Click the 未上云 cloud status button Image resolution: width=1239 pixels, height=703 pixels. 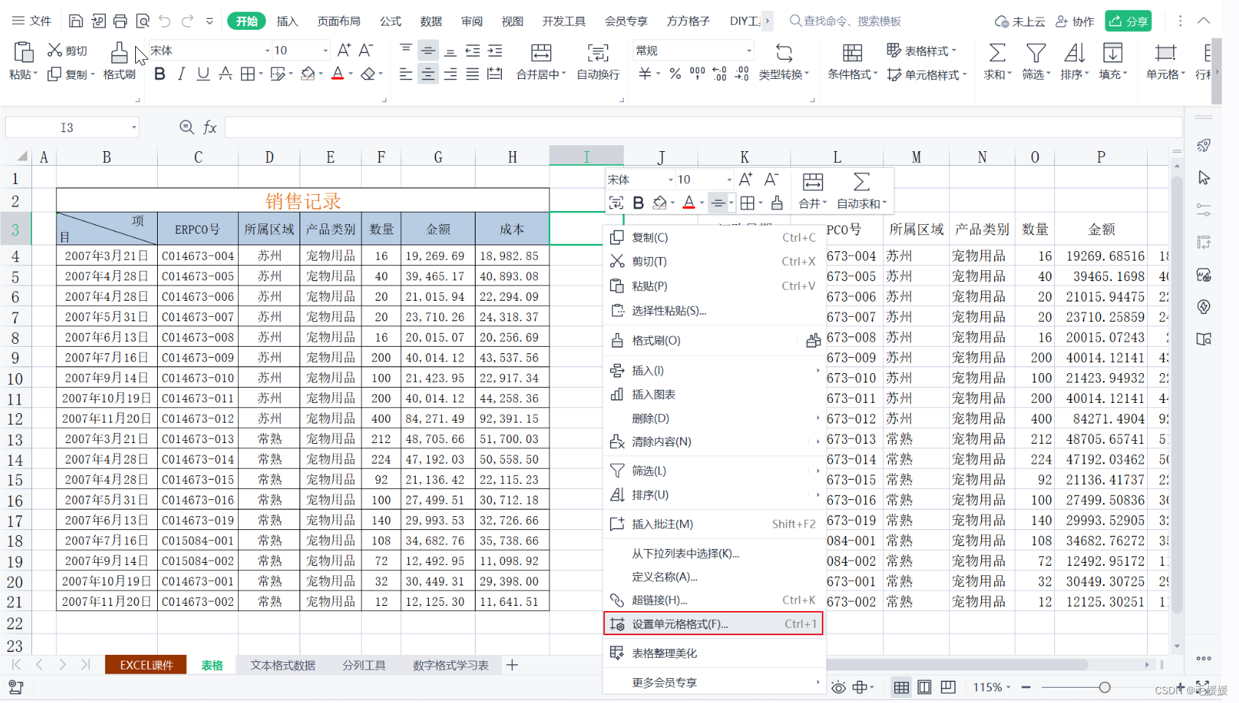pyautogui.click(x=1020, y=21)
